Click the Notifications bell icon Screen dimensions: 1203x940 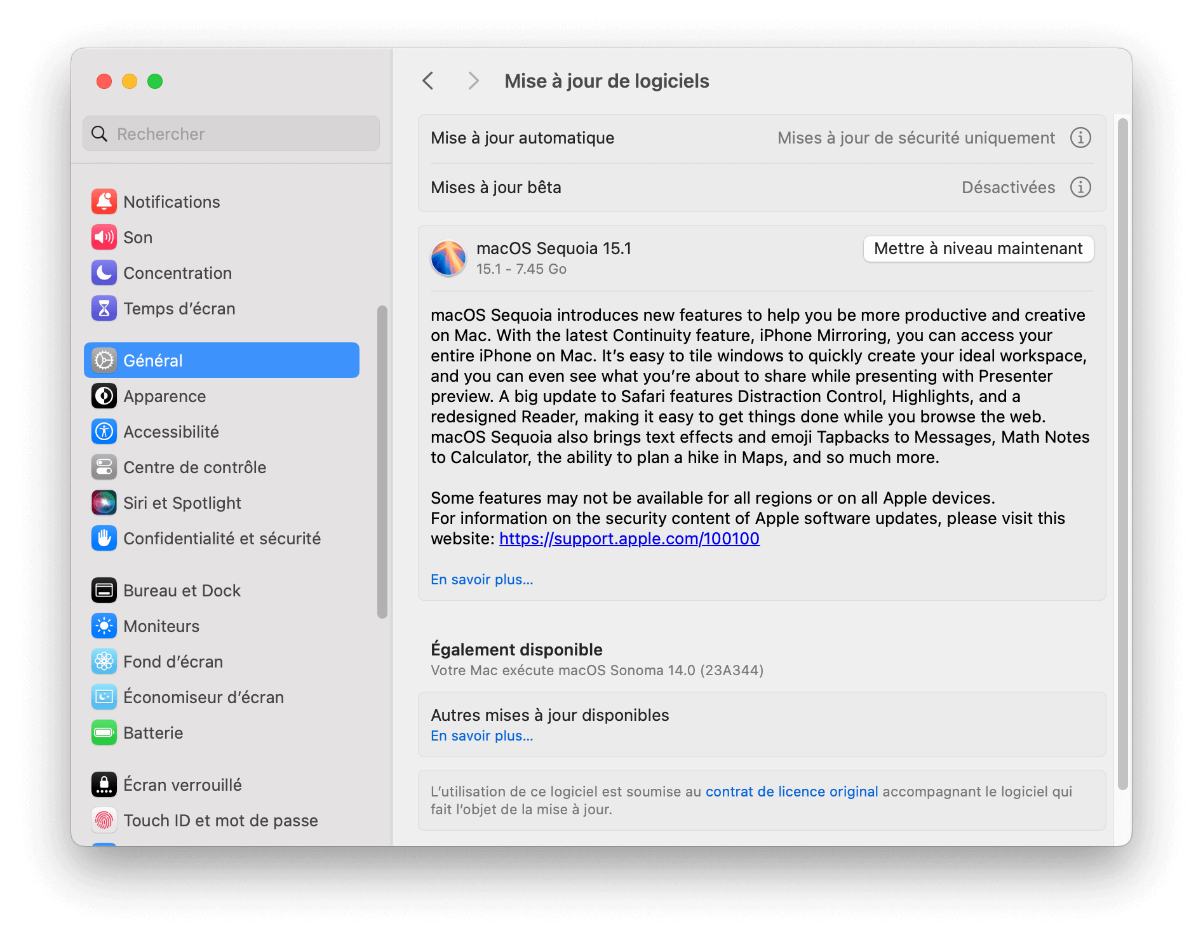coord(104,201)
